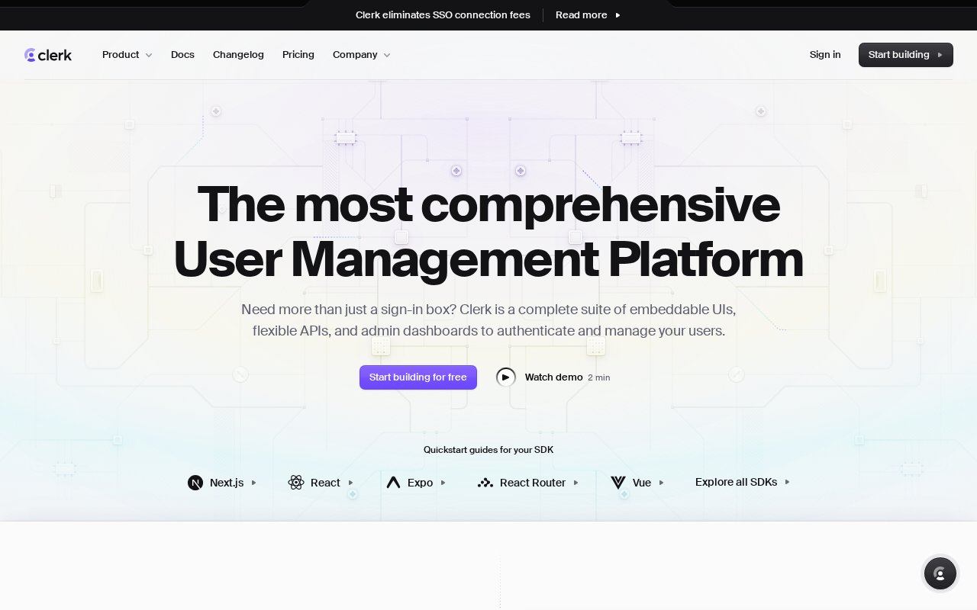Viewport: 977px width, 610px height.
Task: Click the Company chevron arrow
Action: [387, 55]
